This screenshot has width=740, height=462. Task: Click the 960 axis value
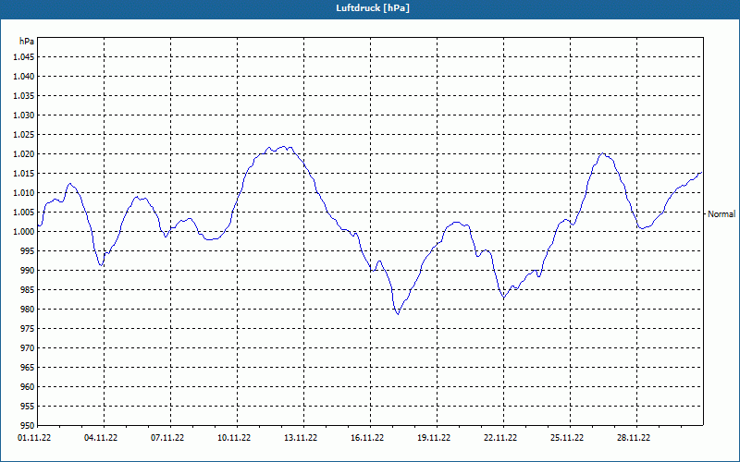(x=28, y=386)
